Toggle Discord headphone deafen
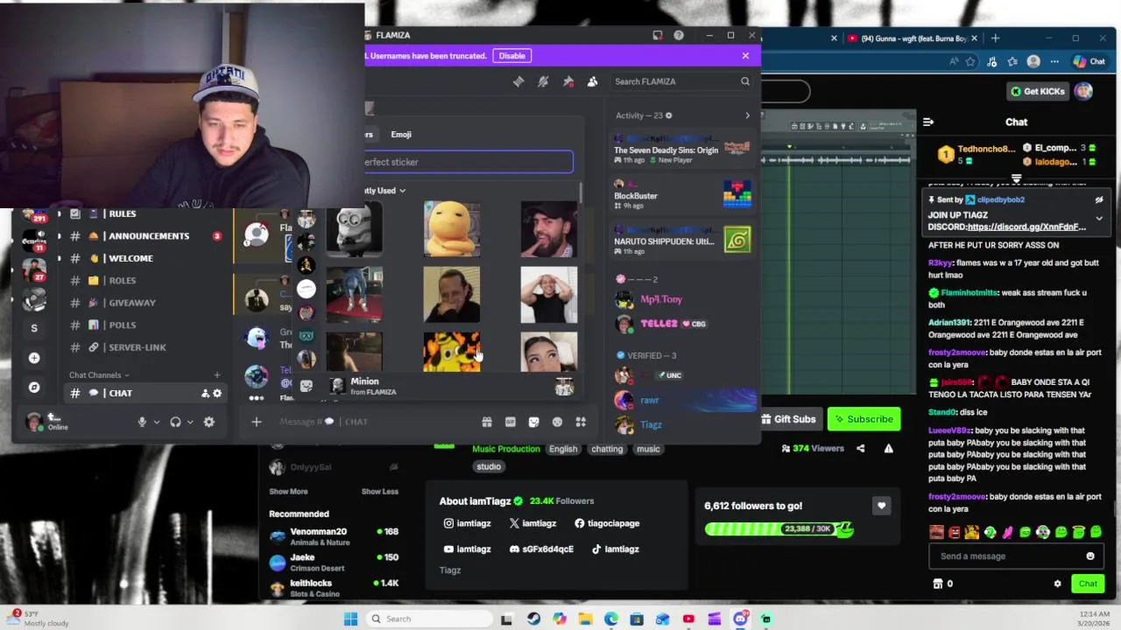The image size is (1121, 630). tap(175, 422)
